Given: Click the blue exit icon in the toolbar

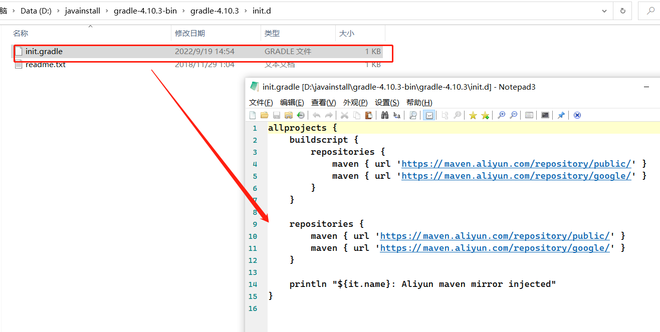Looking at the screenshot, I should (577, 115).
